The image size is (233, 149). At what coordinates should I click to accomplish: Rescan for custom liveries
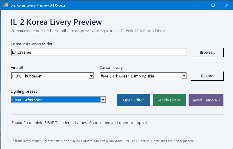(207, 76)
